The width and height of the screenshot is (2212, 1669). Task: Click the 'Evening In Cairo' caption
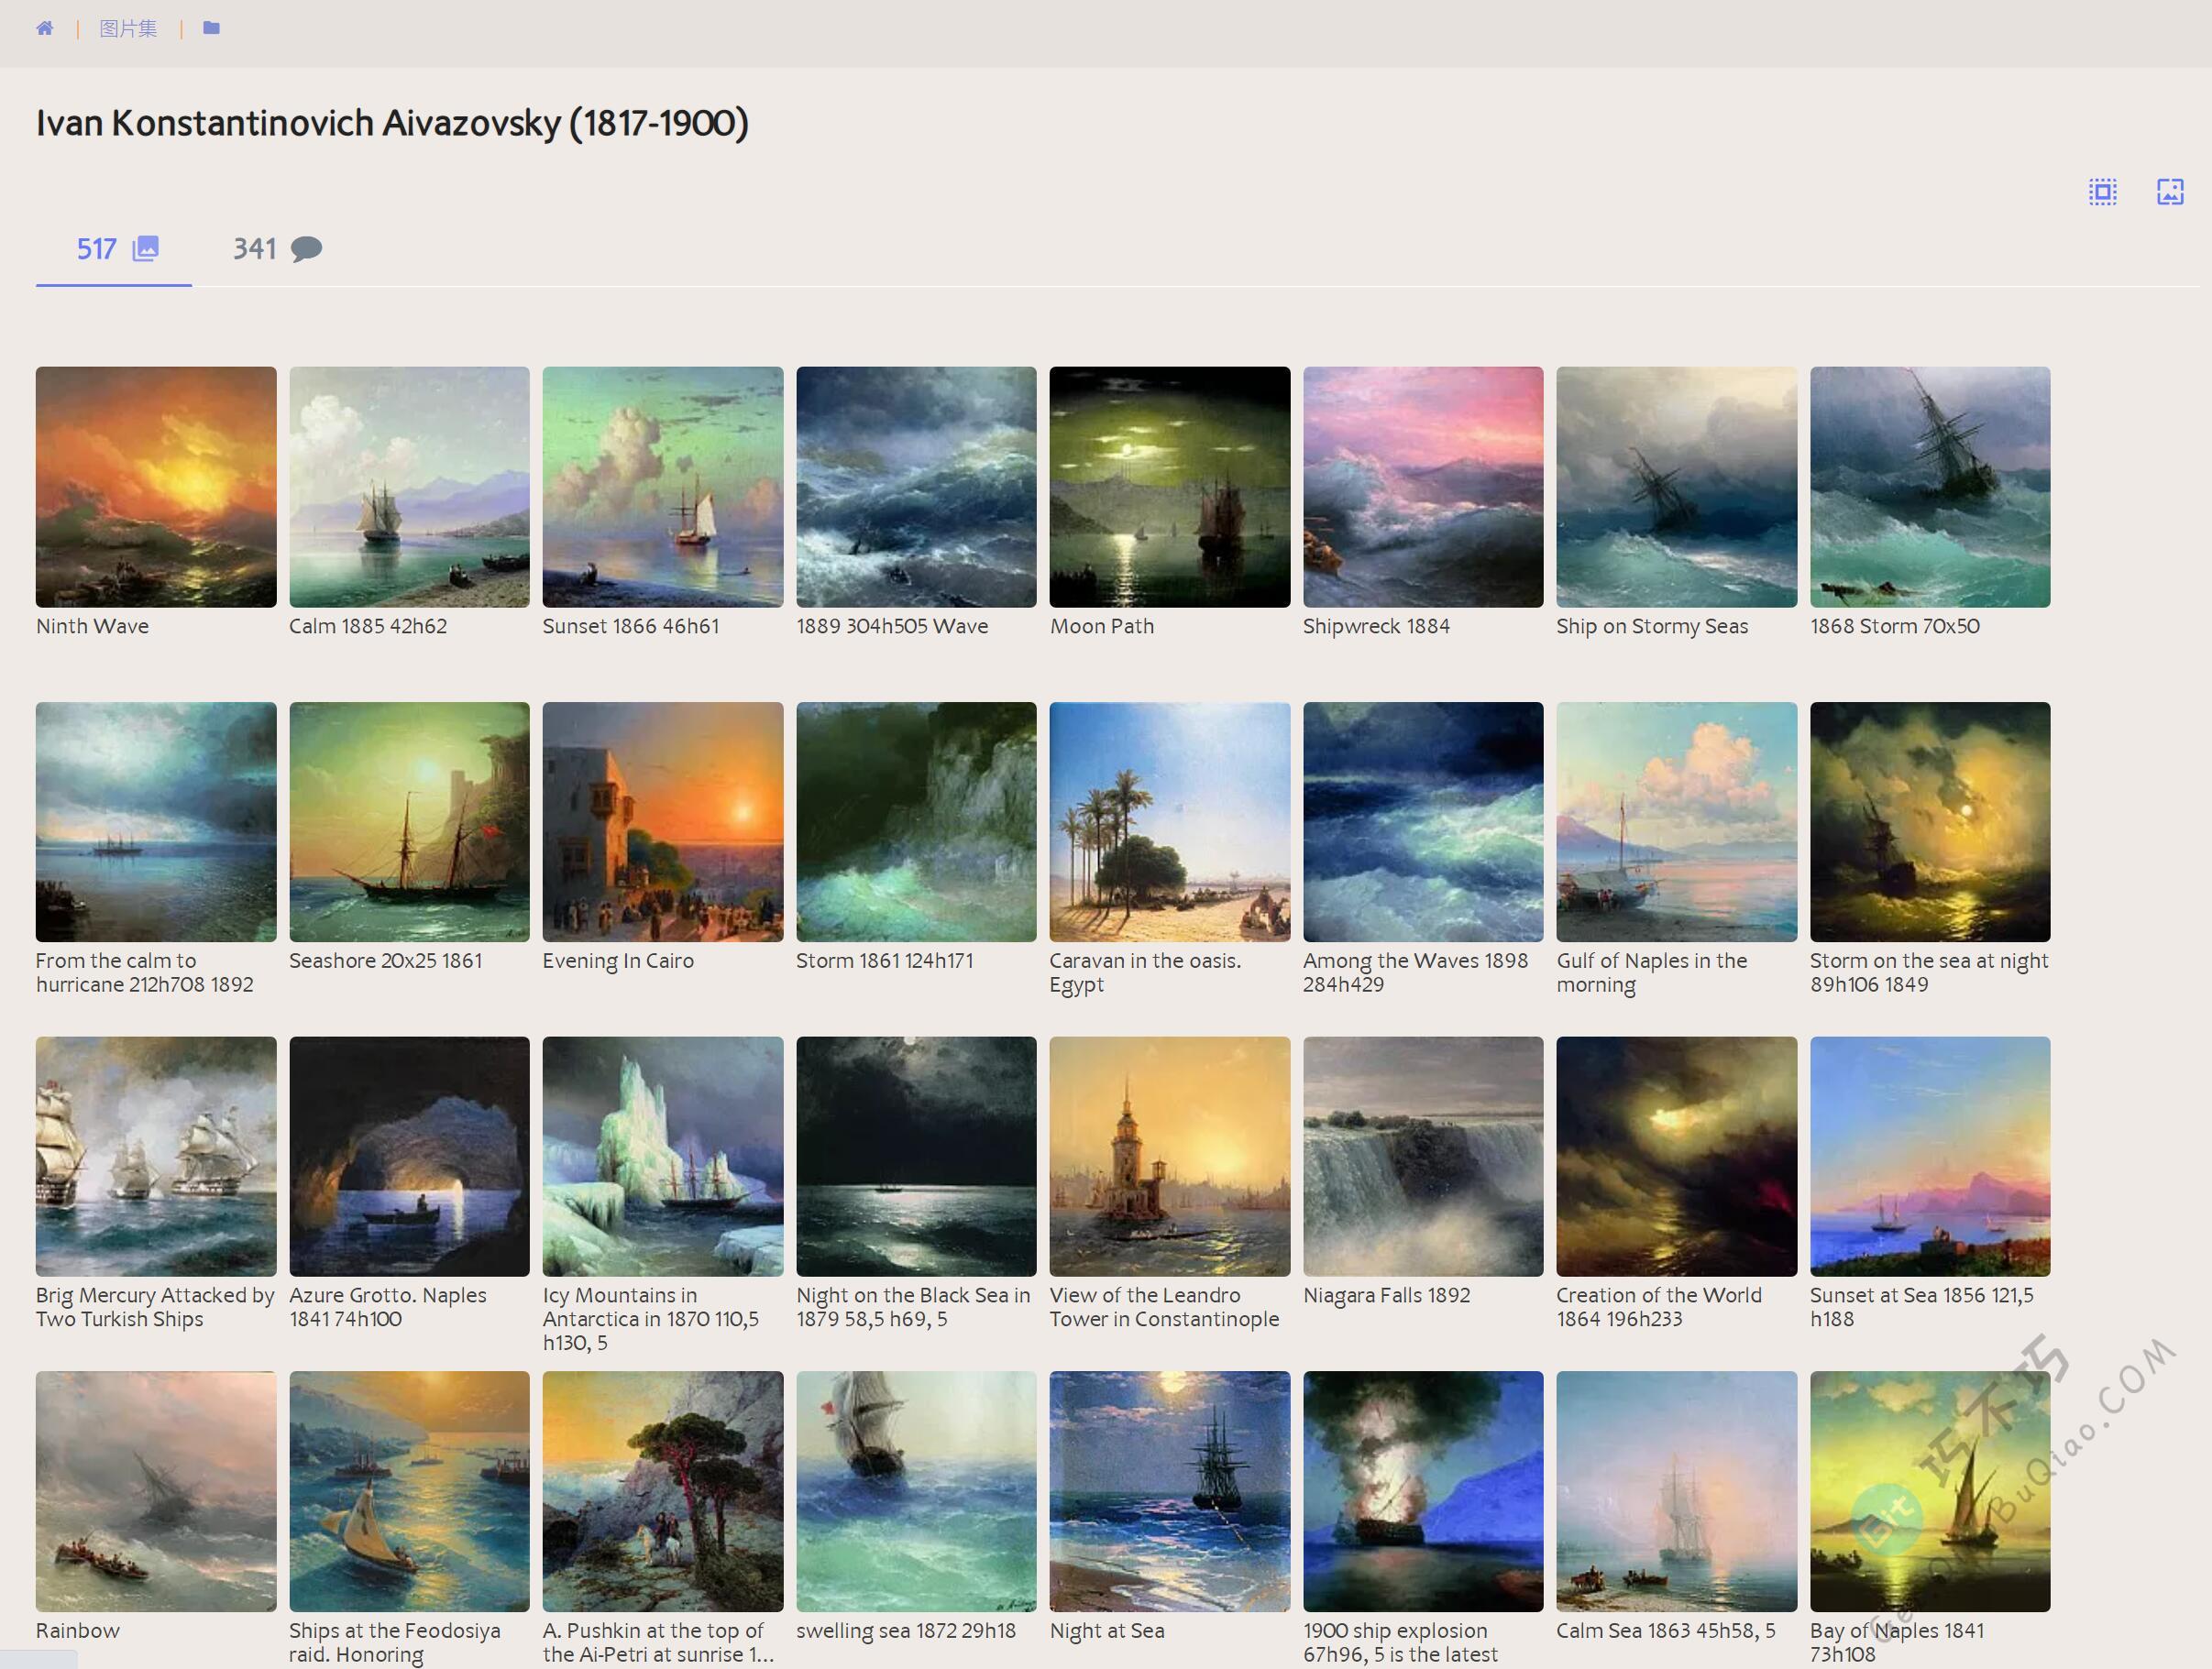point(618,961)
